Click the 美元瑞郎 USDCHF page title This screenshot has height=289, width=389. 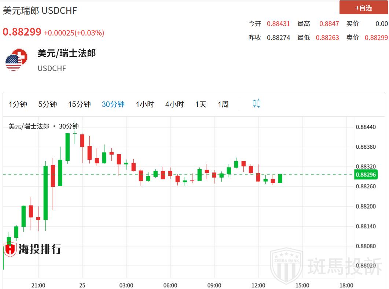pos(40,11)
